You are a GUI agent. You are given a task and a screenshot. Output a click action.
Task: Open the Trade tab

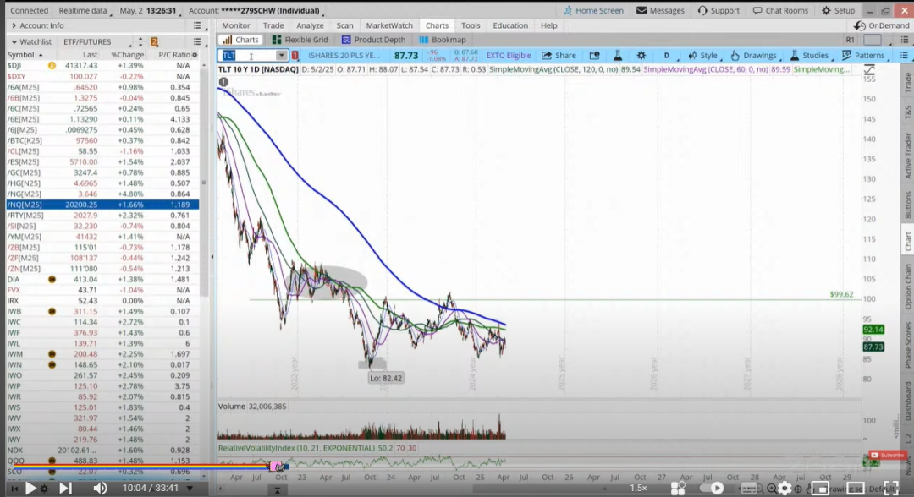273,25
